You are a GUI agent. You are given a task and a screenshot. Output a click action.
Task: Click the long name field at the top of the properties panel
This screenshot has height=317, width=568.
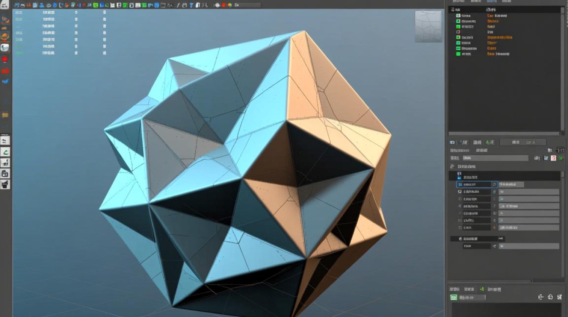pos(495,158)
